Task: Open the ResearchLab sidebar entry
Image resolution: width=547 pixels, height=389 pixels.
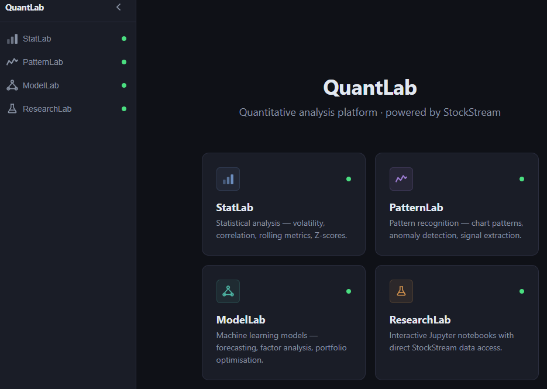Action: tap(47, 109)
